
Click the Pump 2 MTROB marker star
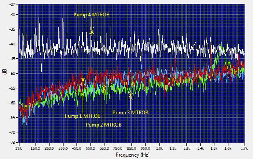click(x=104, y=87)
